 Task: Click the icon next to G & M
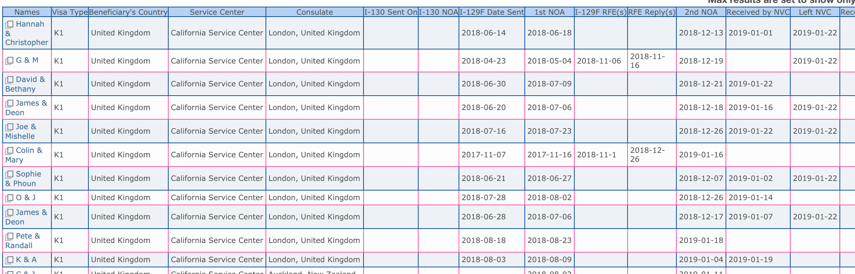[9, 61]
